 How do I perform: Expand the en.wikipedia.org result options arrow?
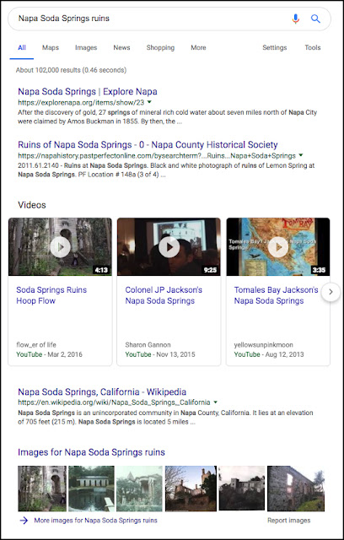[x=215, y=402]
